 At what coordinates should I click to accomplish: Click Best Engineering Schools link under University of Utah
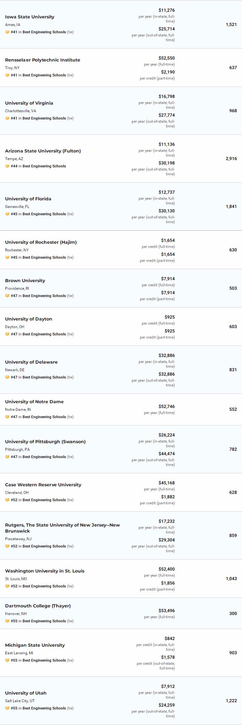[44, 708]
